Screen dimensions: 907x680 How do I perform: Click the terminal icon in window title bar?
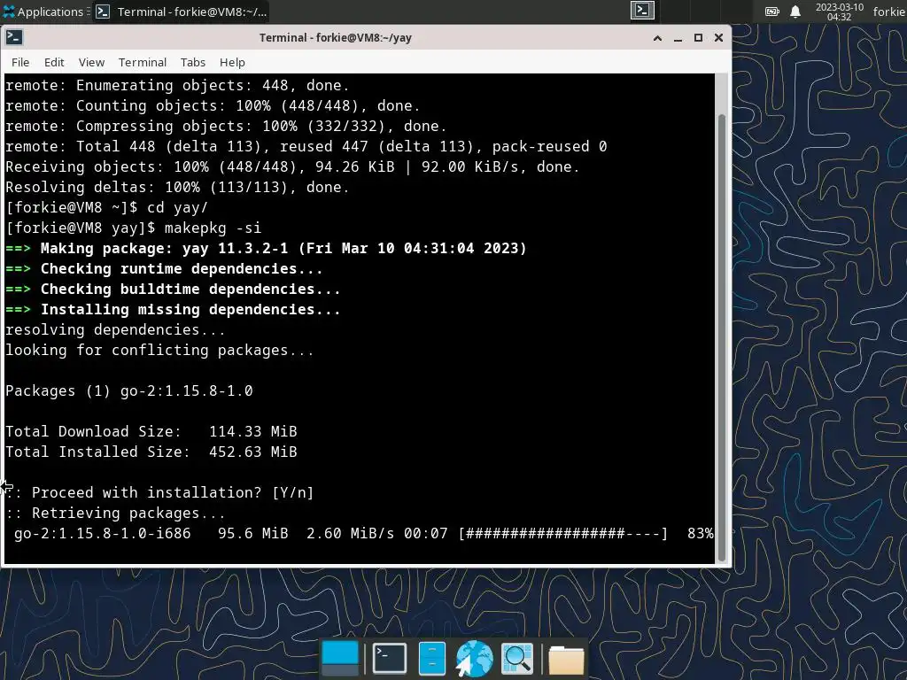click(14, 37)
